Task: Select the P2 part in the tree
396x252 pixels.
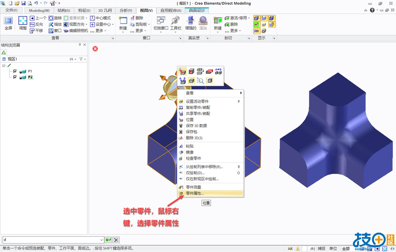Action: point(30,77)
